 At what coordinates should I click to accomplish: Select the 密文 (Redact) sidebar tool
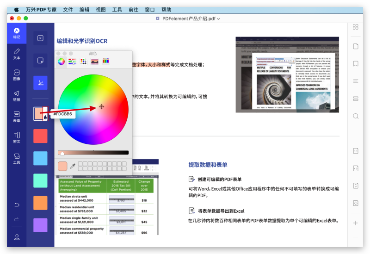(17, 137)
